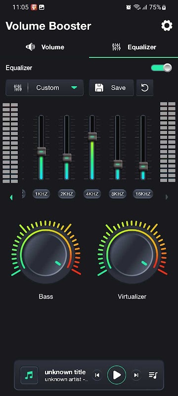
Task: Show more bands with right arrow
Action: pyautogui.click(x=167, y=197)
